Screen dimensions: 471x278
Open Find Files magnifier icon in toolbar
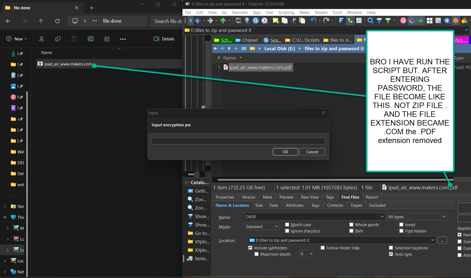[x=370, y=20]
